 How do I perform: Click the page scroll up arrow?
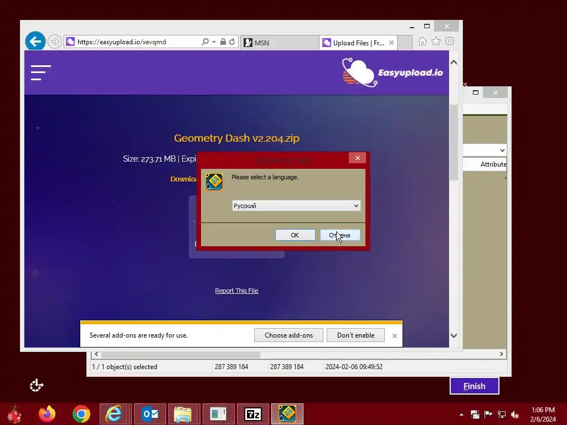[454, 62]
